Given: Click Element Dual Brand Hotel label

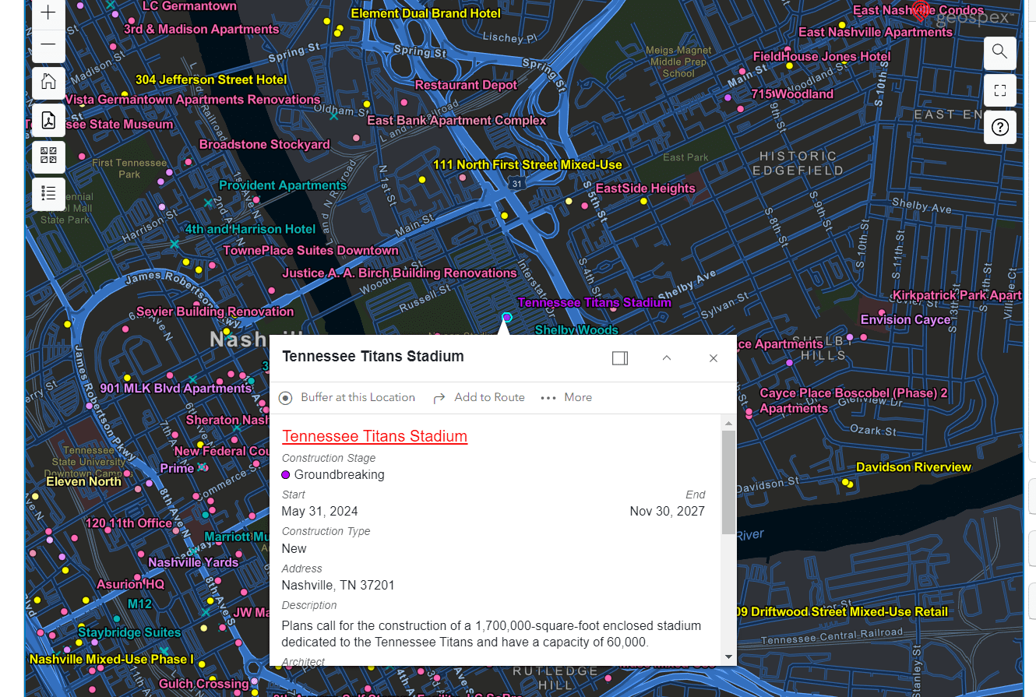Looking at the screenshot, I should tap(426, 13).
